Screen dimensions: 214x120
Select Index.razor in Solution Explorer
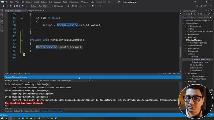tap(197, 71)
